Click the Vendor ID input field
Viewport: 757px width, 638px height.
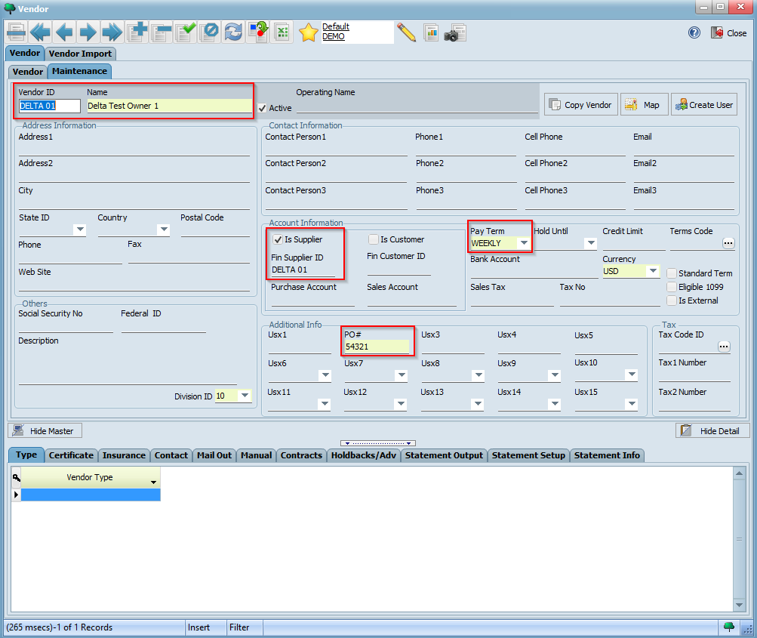[x=49, y=106]
